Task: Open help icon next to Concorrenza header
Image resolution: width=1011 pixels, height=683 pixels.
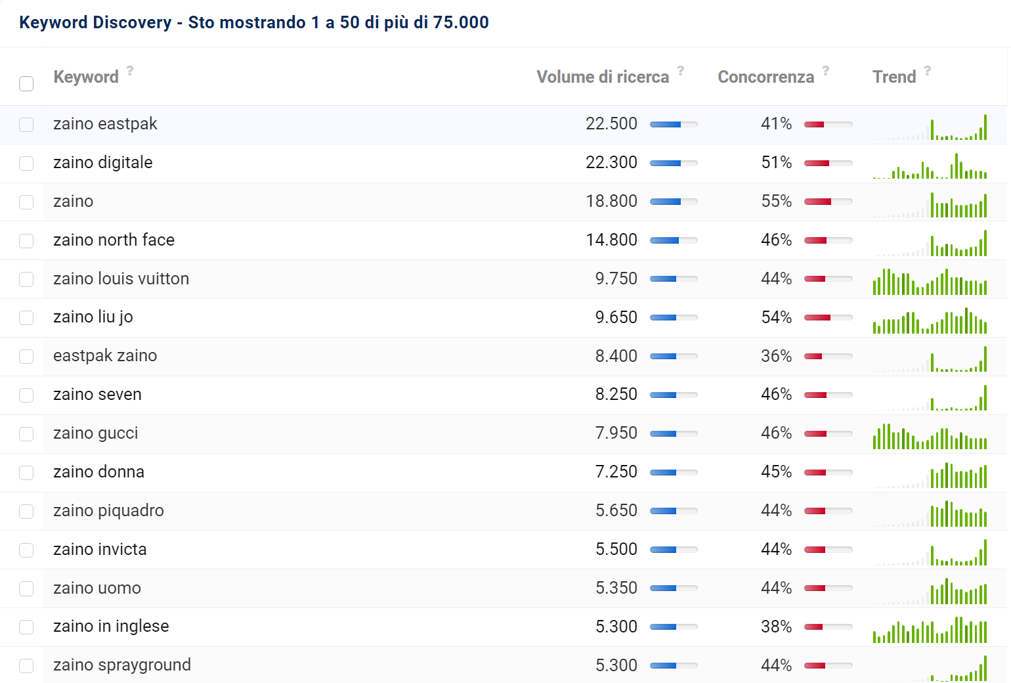Action: 826,70
